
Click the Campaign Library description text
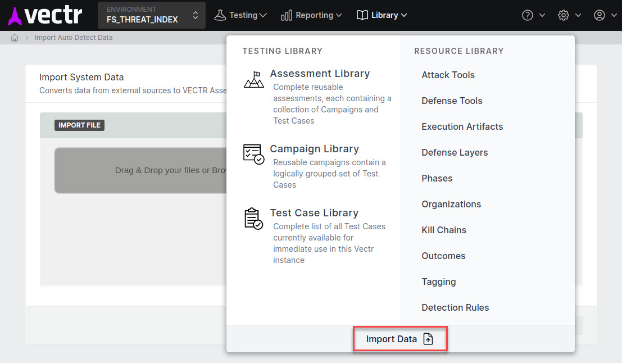click(329, 174)
